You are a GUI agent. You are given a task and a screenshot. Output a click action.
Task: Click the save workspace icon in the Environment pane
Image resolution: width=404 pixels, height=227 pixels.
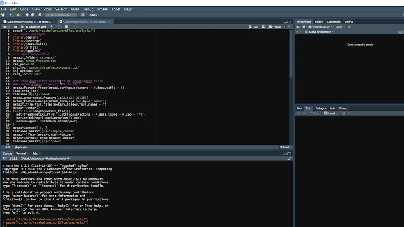[x=303, y=27]
